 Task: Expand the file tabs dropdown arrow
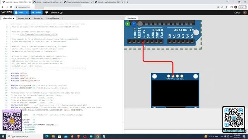[x=62, y=18]
